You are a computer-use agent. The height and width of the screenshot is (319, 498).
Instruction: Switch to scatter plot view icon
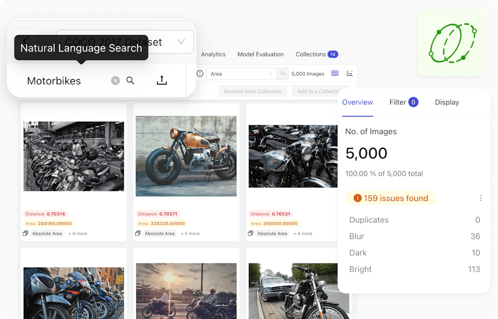click(350, 73)
